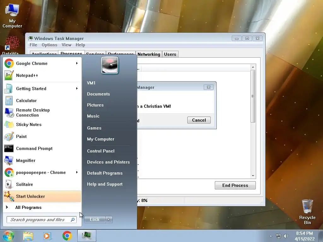Click the search magnifier icon
The height and width of the screenshot is (242, 323).
[73, 220]
